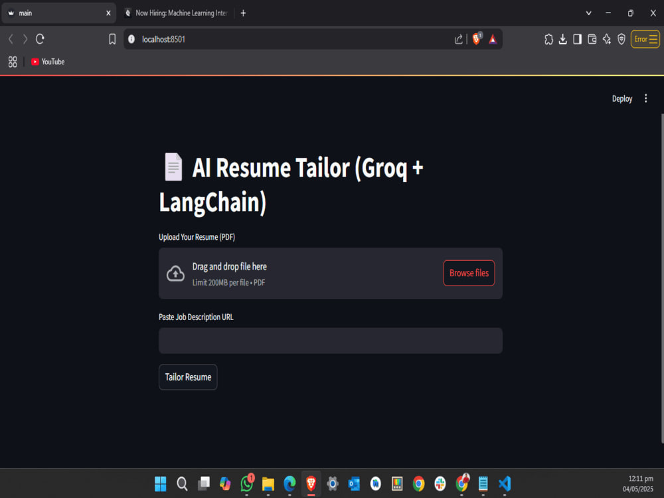Open Leo AI sparkle icon
Image resolution: width=664 pixels, height=498 pixels.
pos(607,39)
